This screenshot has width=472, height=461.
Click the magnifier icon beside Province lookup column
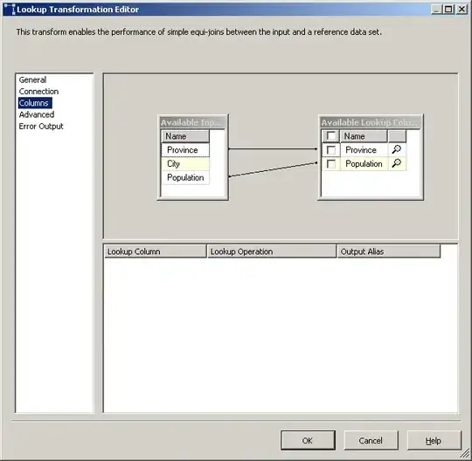click(397, 149)
